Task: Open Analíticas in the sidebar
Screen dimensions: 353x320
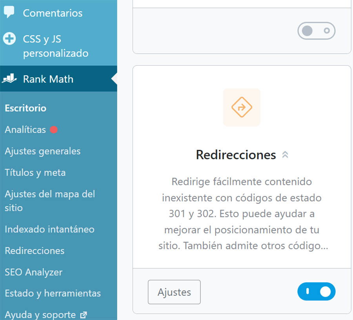Action: tap(25, 130)
